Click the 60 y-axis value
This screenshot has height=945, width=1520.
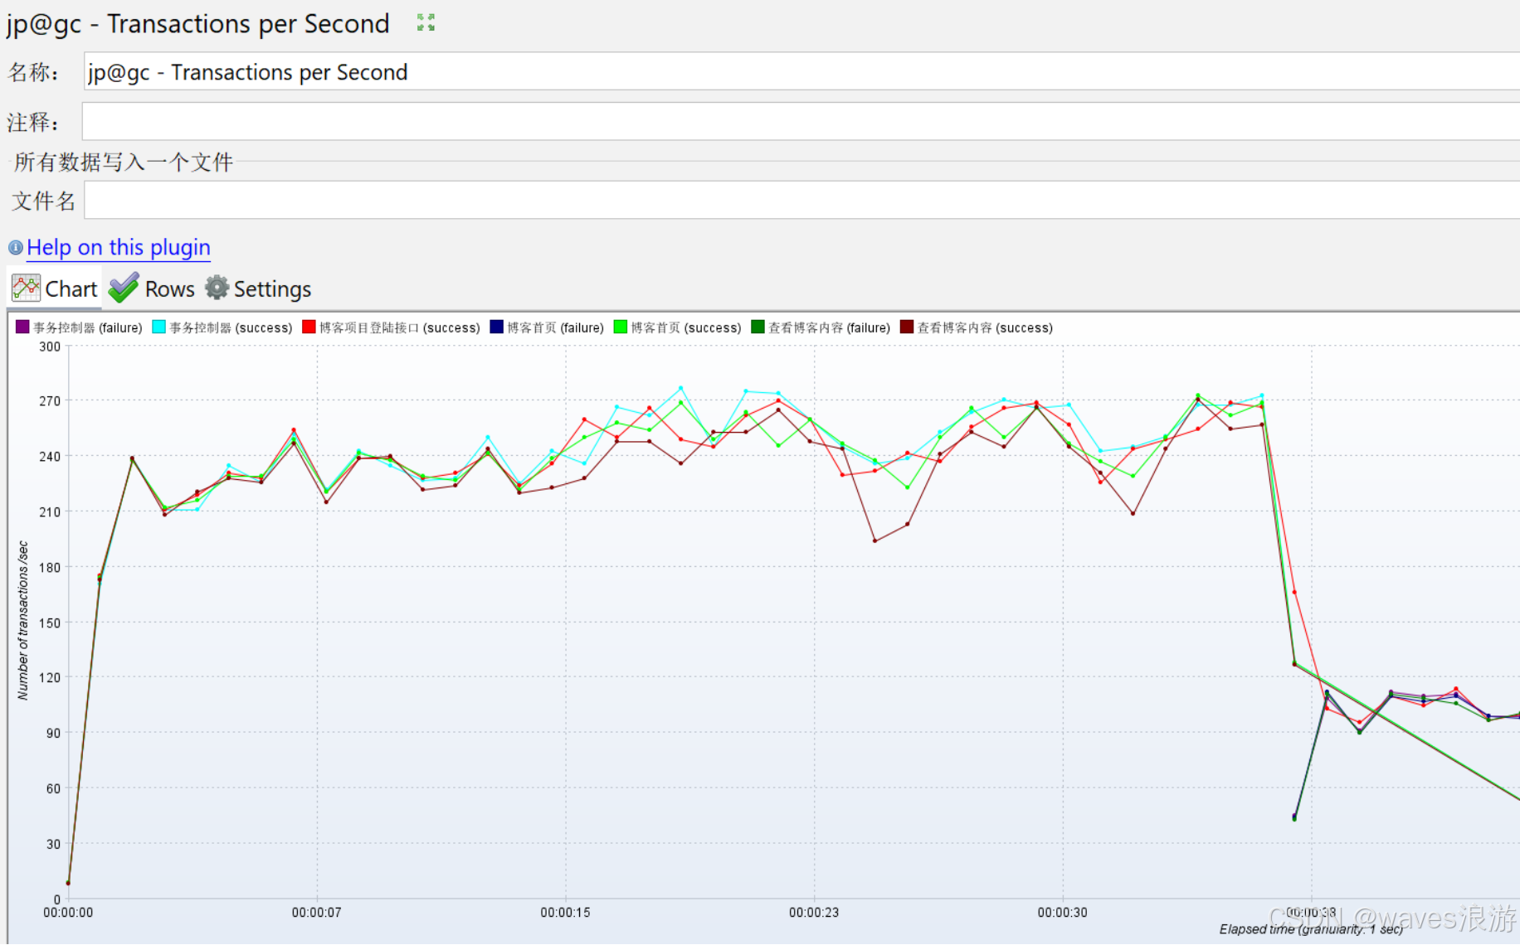coord(53,789)
